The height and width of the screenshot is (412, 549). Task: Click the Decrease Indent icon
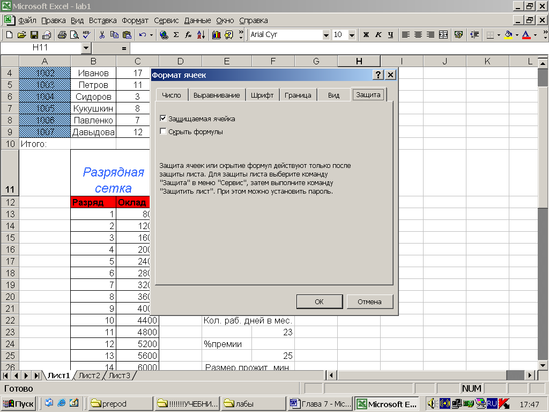[x=474, y=35]
